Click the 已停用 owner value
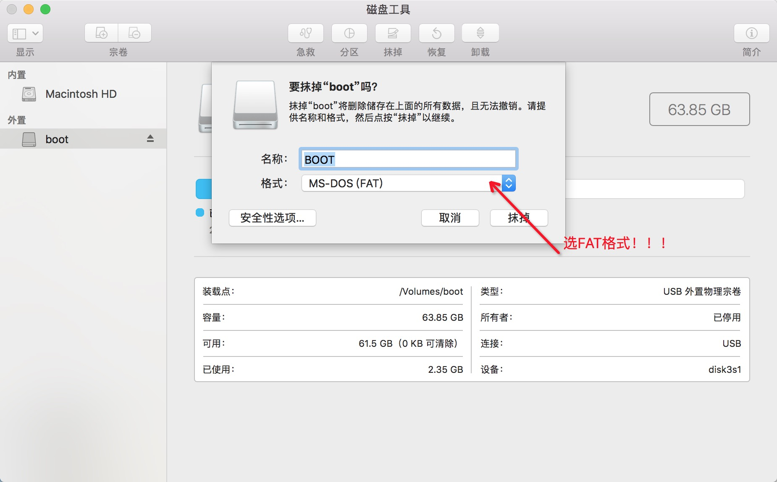 point(727,317)
